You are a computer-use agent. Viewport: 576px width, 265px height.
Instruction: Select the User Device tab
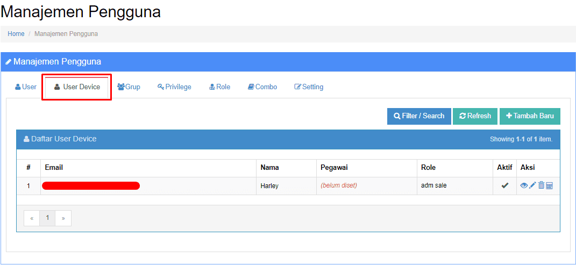77,87
